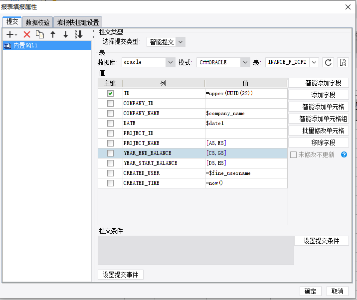
Task: Click the 设置提交事件 button
Action: [121, 275]
